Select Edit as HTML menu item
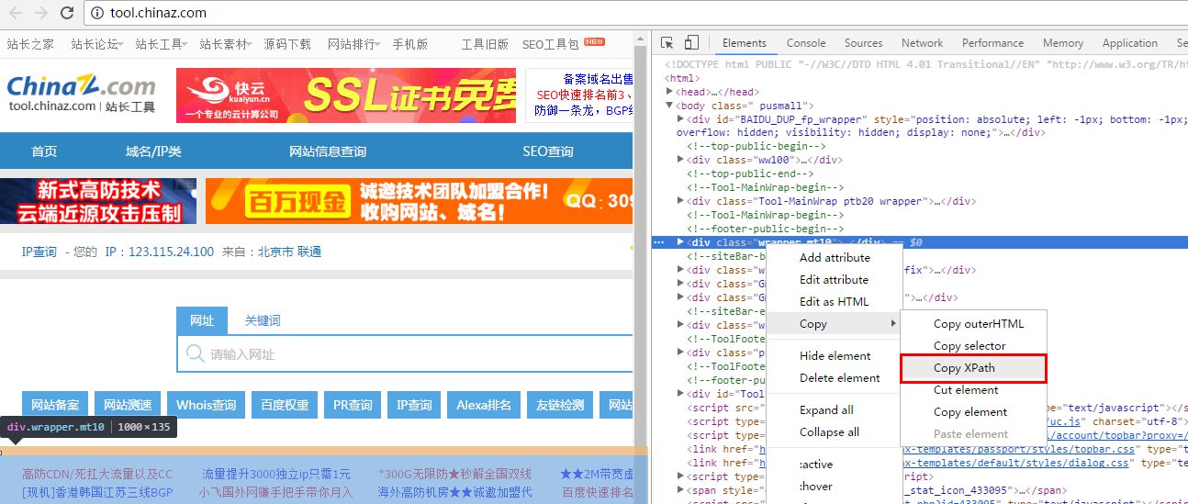Screen dimensions: 1188x504 coord(834,302)
